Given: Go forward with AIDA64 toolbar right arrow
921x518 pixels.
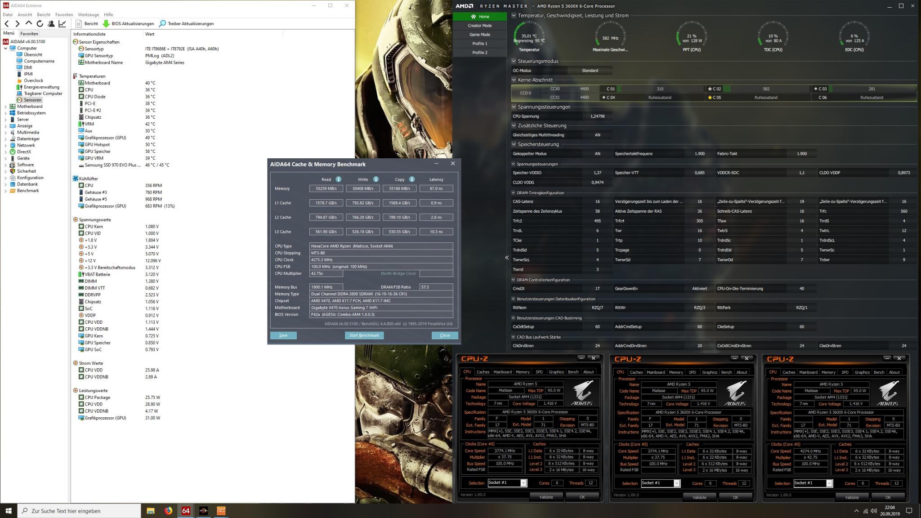Looking at the screenshot, I should [x=17, y=23].
